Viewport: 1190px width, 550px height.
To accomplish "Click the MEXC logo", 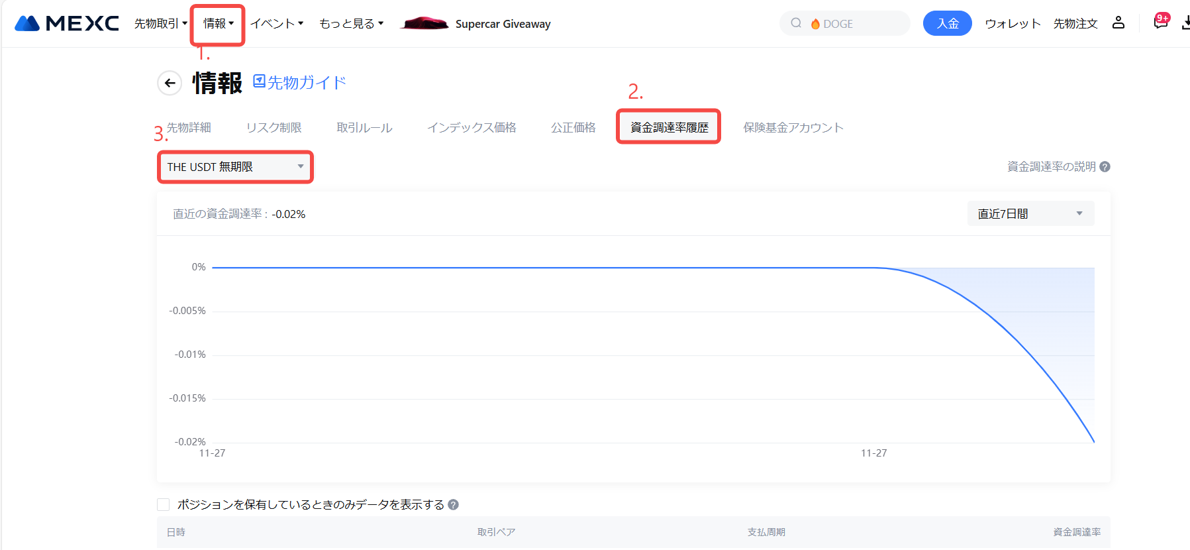I will coord(66,23).
